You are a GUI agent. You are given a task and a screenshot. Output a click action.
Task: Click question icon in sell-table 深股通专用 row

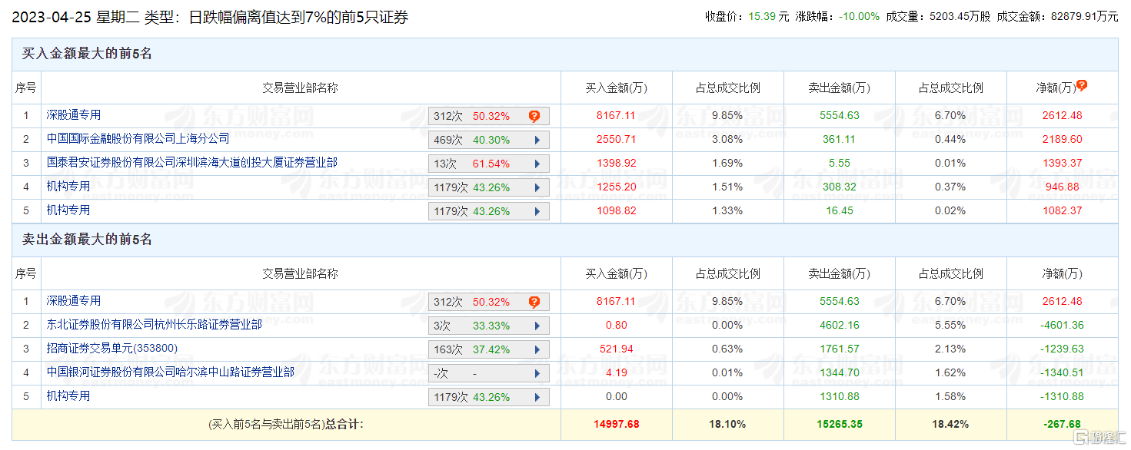534,303
